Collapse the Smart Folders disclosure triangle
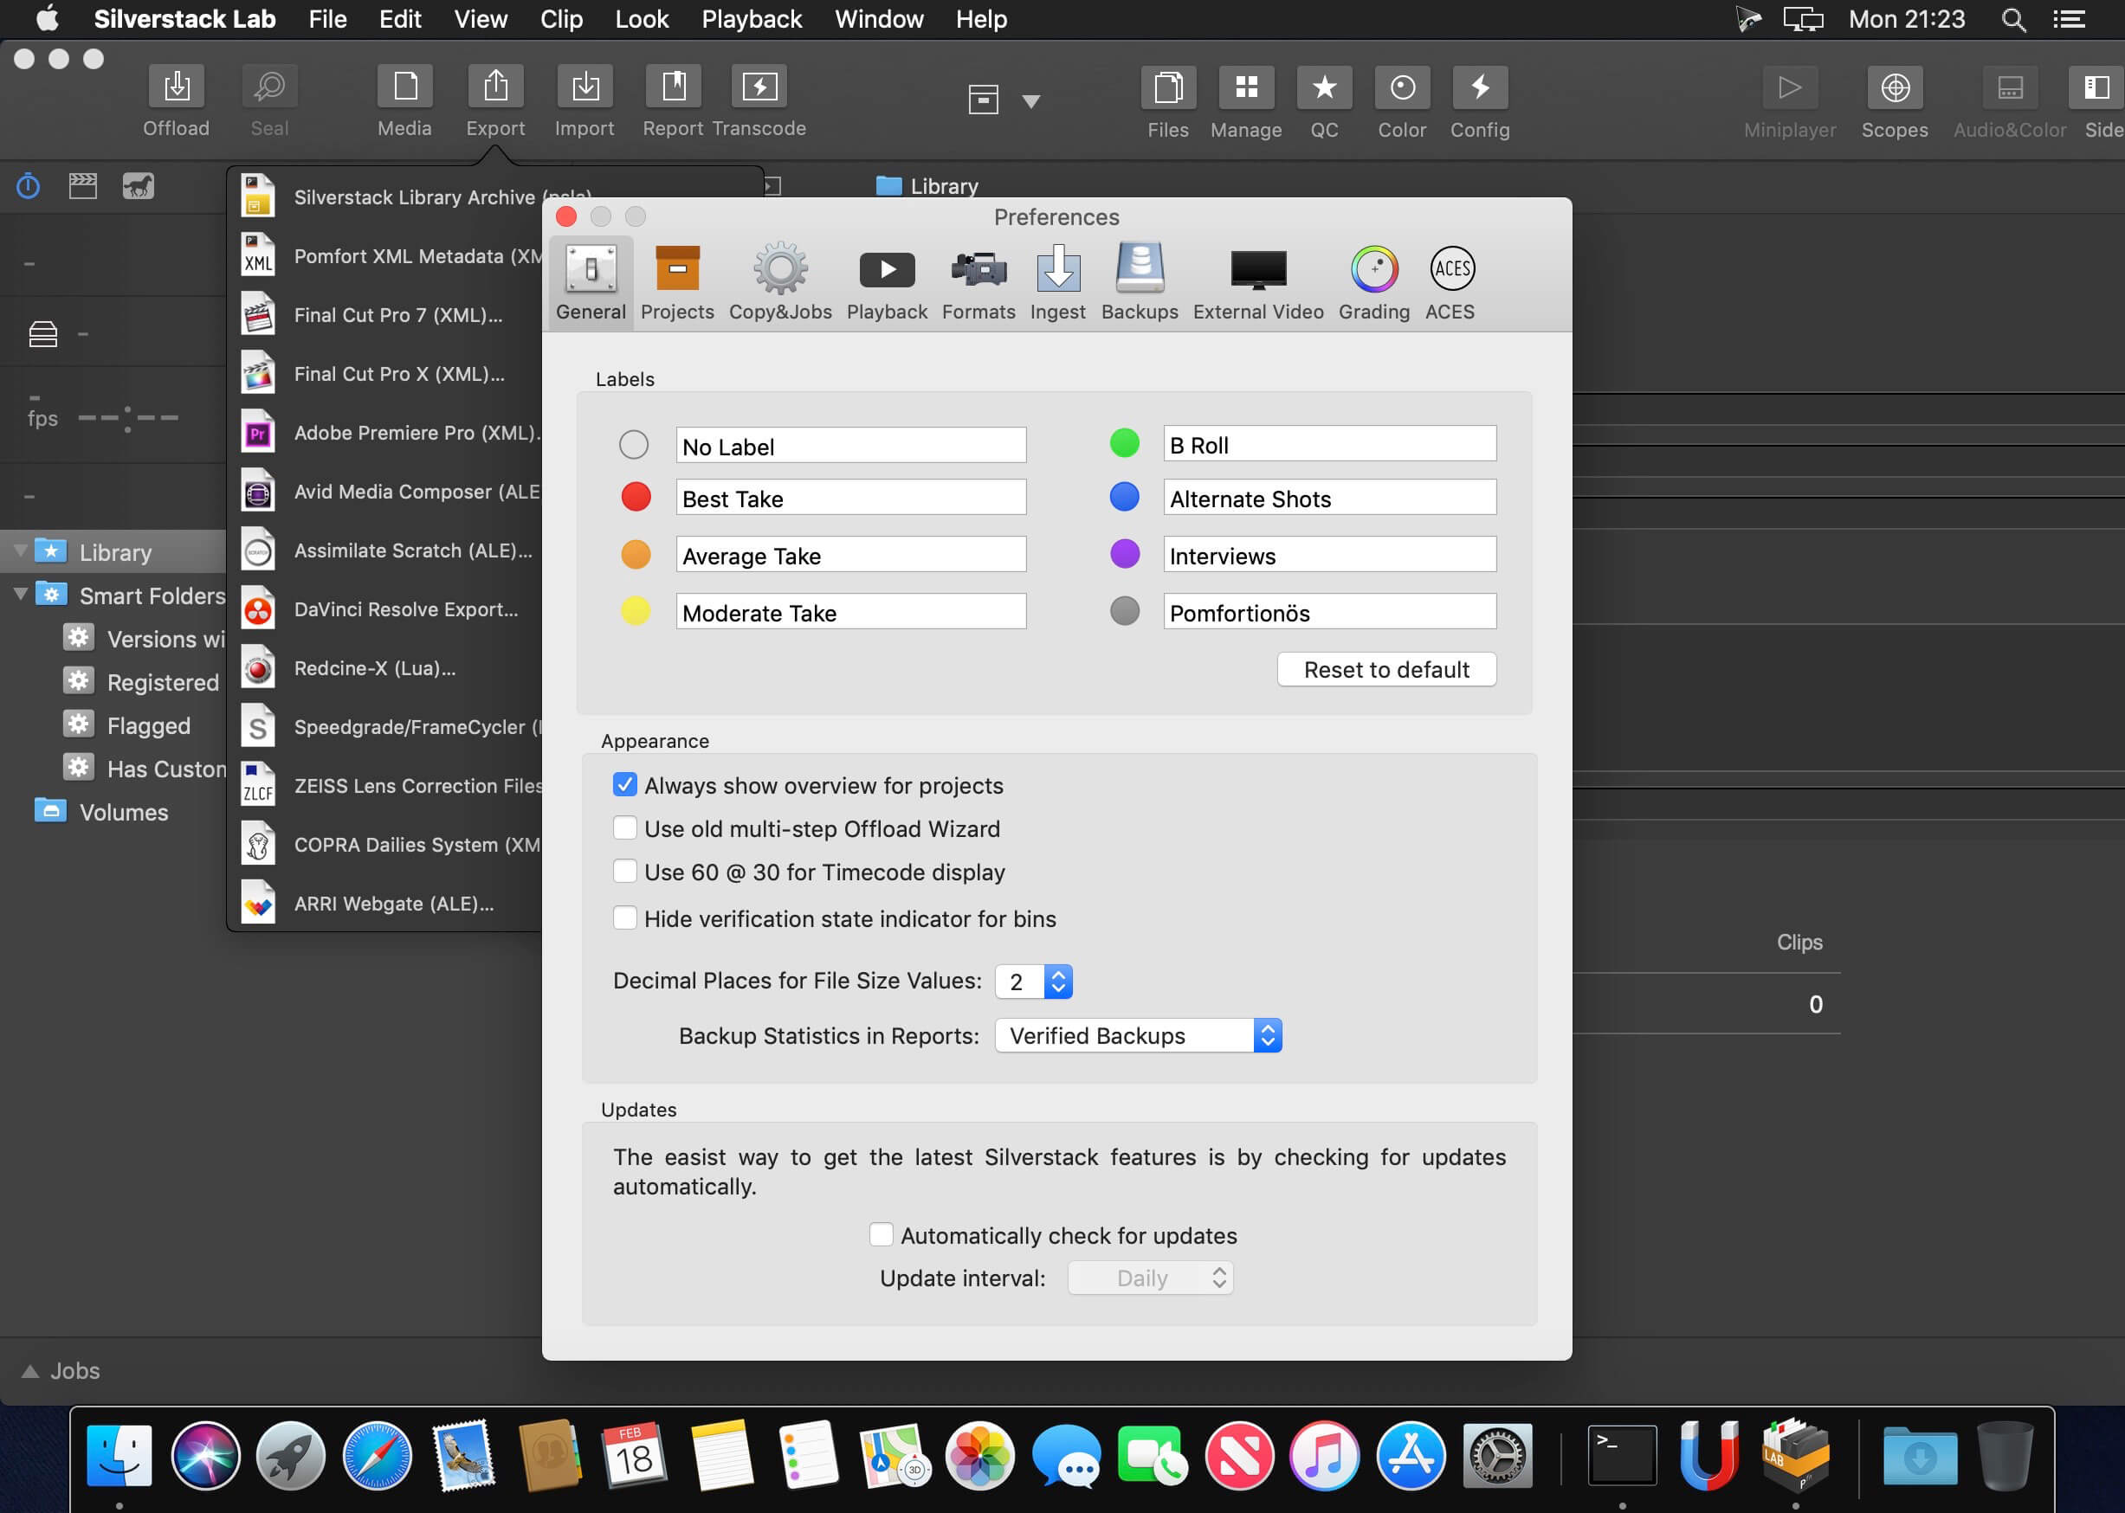The height and width of the screenshot is (1513, 2125). 20,594
